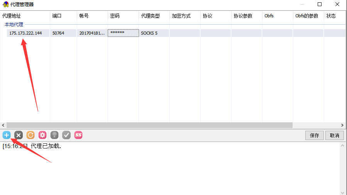The height and width of the screenshot is (195, 347).
Task: Click the 端口 column header
Action: click(64, 16)
